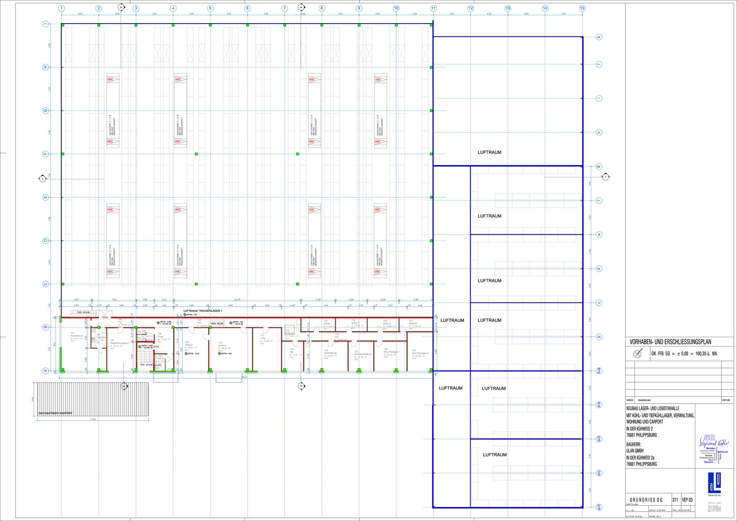Select grid axis bubble number 8 at top

click(x=321, y=8)
